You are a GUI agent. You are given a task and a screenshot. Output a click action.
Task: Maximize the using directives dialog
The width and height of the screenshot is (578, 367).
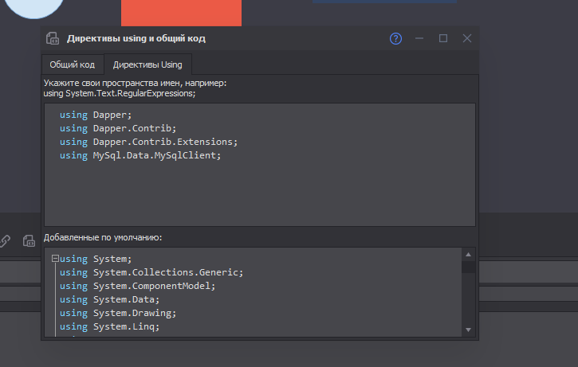tap(443, 38)
